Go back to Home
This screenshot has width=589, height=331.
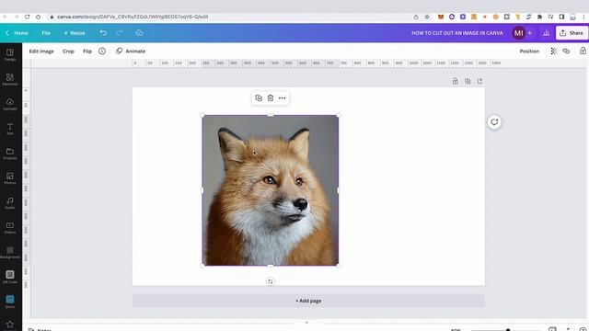[17, 33]
